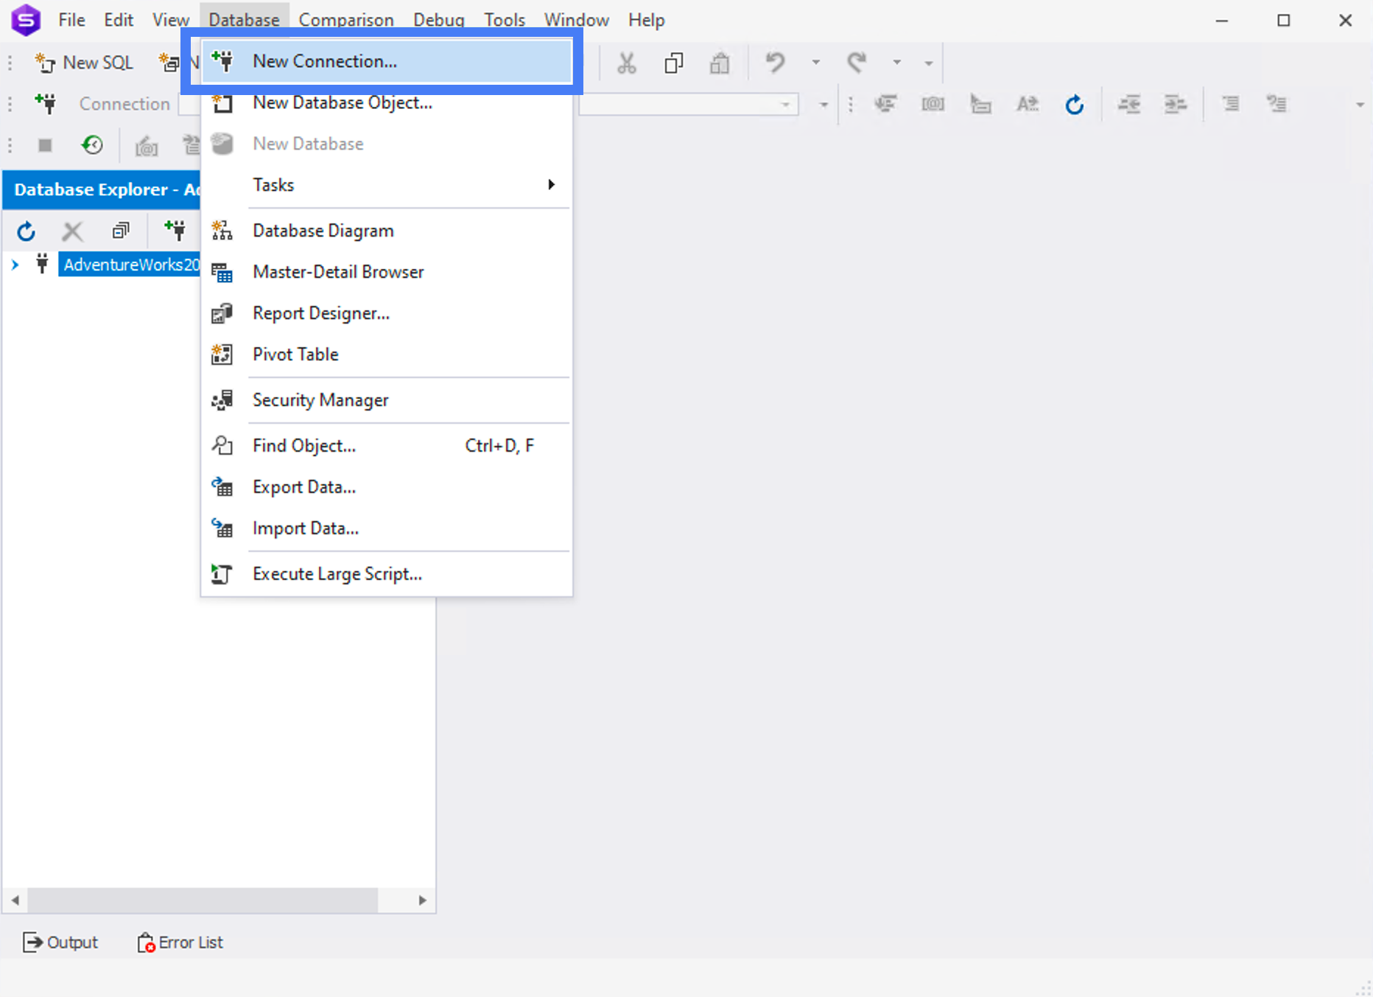Image resolution: width=1373 pixels, height=997 pixels.
Task: Click the New SQL toolbar button
Action: tap(85, 63)
